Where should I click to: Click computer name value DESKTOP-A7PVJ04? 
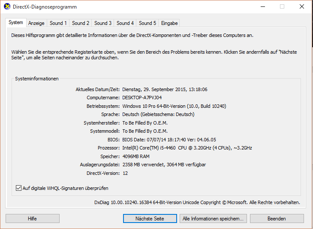coord(142,98)
